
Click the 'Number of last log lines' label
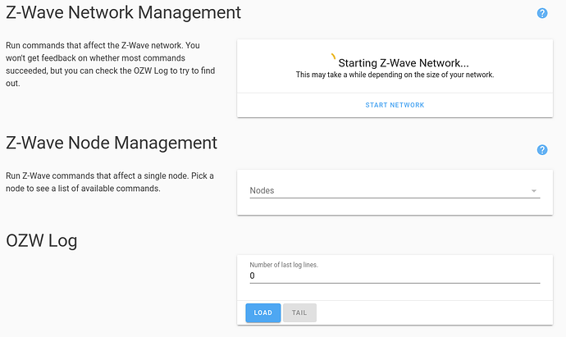click(x=283, y=265)
